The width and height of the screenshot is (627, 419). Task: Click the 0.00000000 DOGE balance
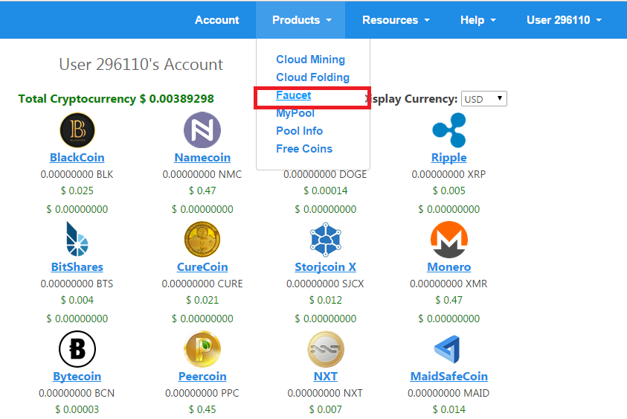(x=325, y=174)
